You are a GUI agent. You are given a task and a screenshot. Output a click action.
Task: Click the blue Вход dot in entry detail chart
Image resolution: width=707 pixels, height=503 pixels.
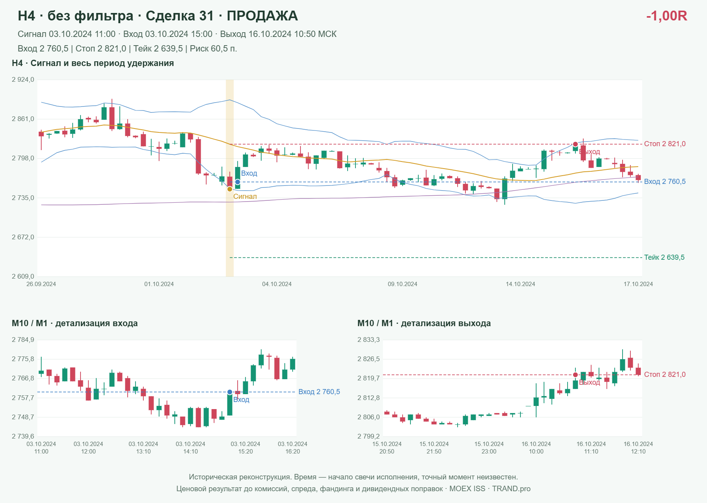point(230,392)
